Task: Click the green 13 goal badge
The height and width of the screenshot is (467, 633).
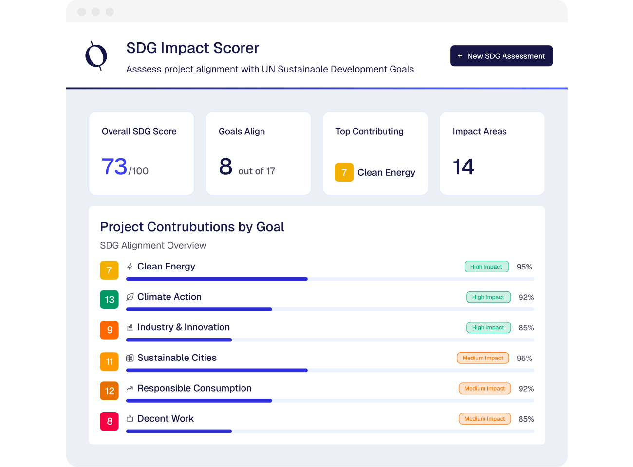Action: pyautogui.click(x=109, y=300)
